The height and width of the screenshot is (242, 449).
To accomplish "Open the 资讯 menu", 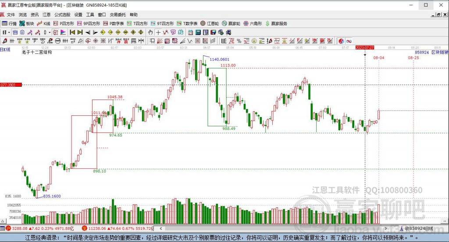I will tap(35, 14).
